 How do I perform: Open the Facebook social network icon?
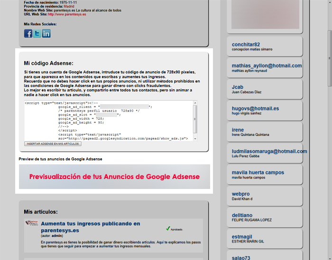coord(28,34)
